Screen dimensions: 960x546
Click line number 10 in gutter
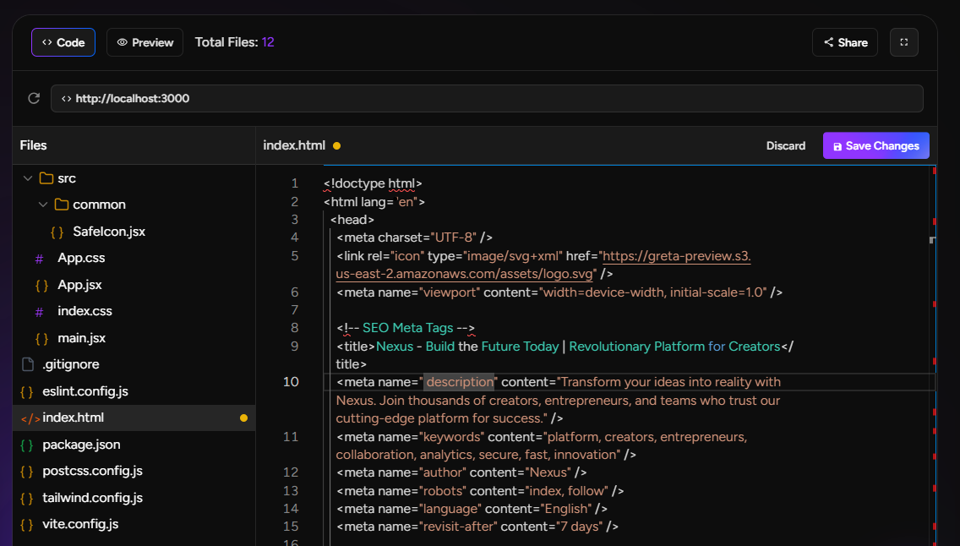tap(291, 382)
